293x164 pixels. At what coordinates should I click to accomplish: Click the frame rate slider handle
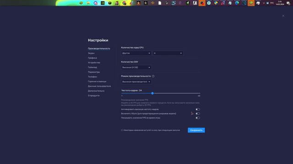pos(152,93)
